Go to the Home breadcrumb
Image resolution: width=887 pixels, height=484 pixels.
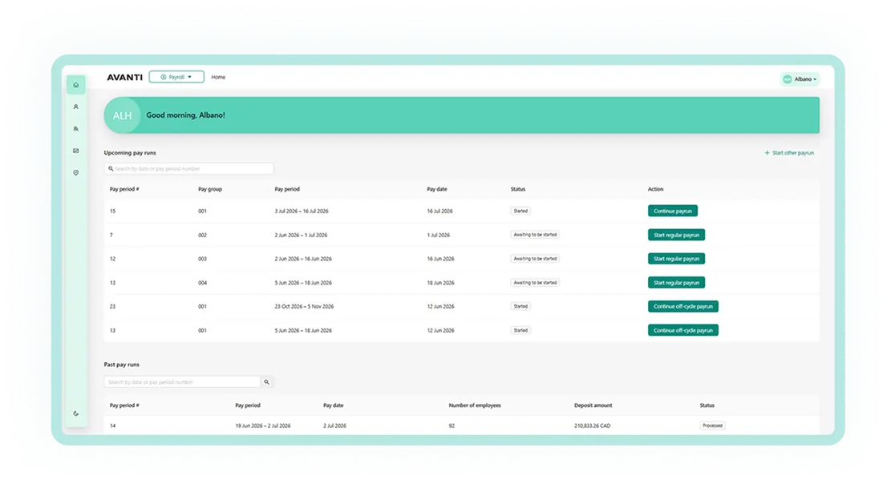[x=218, y=78]
